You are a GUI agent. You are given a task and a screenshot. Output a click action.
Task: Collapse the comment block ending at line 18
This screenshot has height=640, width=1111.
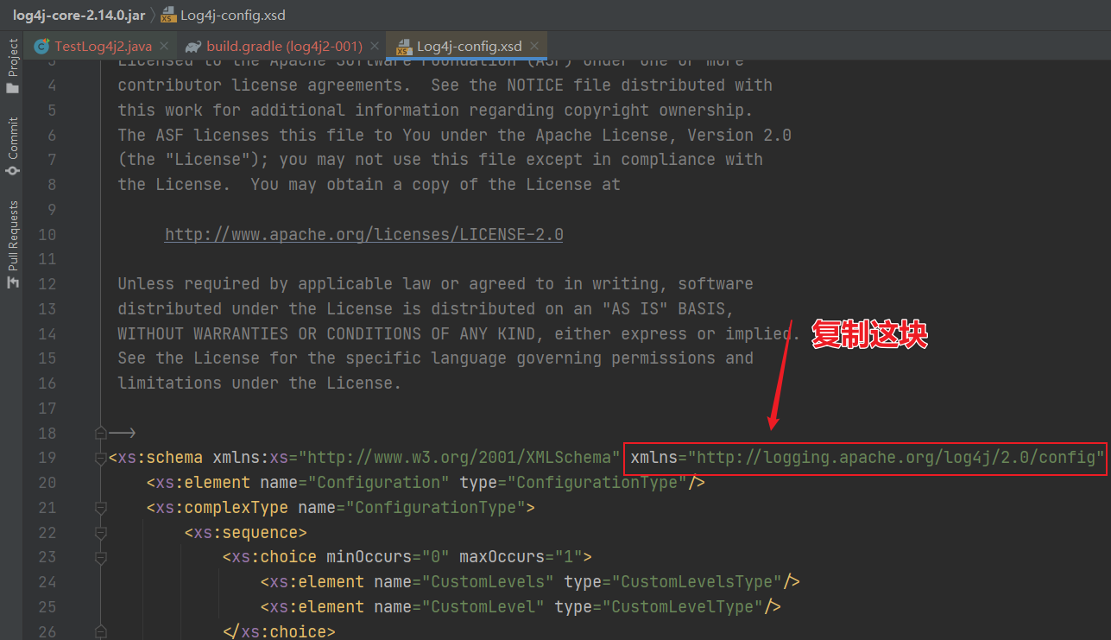point(101,433)
